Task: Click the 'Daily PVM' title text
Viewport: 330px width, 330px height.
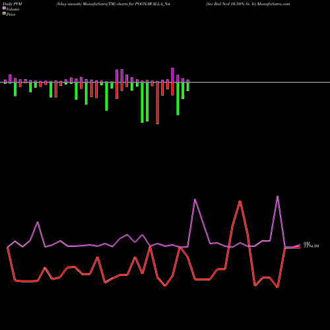Action: point(13,4)
